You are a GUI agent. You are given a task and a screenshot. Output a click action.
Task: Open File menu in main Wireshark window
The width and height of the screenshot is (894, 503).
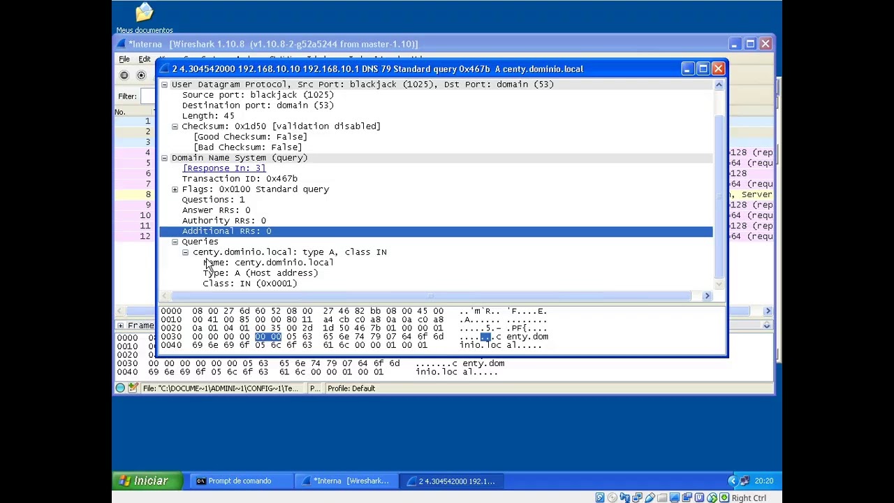124,59
